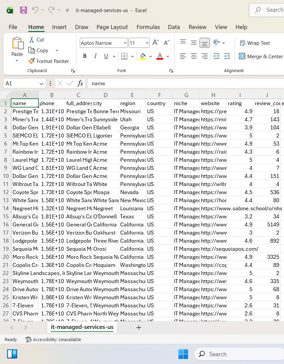
Task: Expand underline style options arrow
Action: (114, 56)
